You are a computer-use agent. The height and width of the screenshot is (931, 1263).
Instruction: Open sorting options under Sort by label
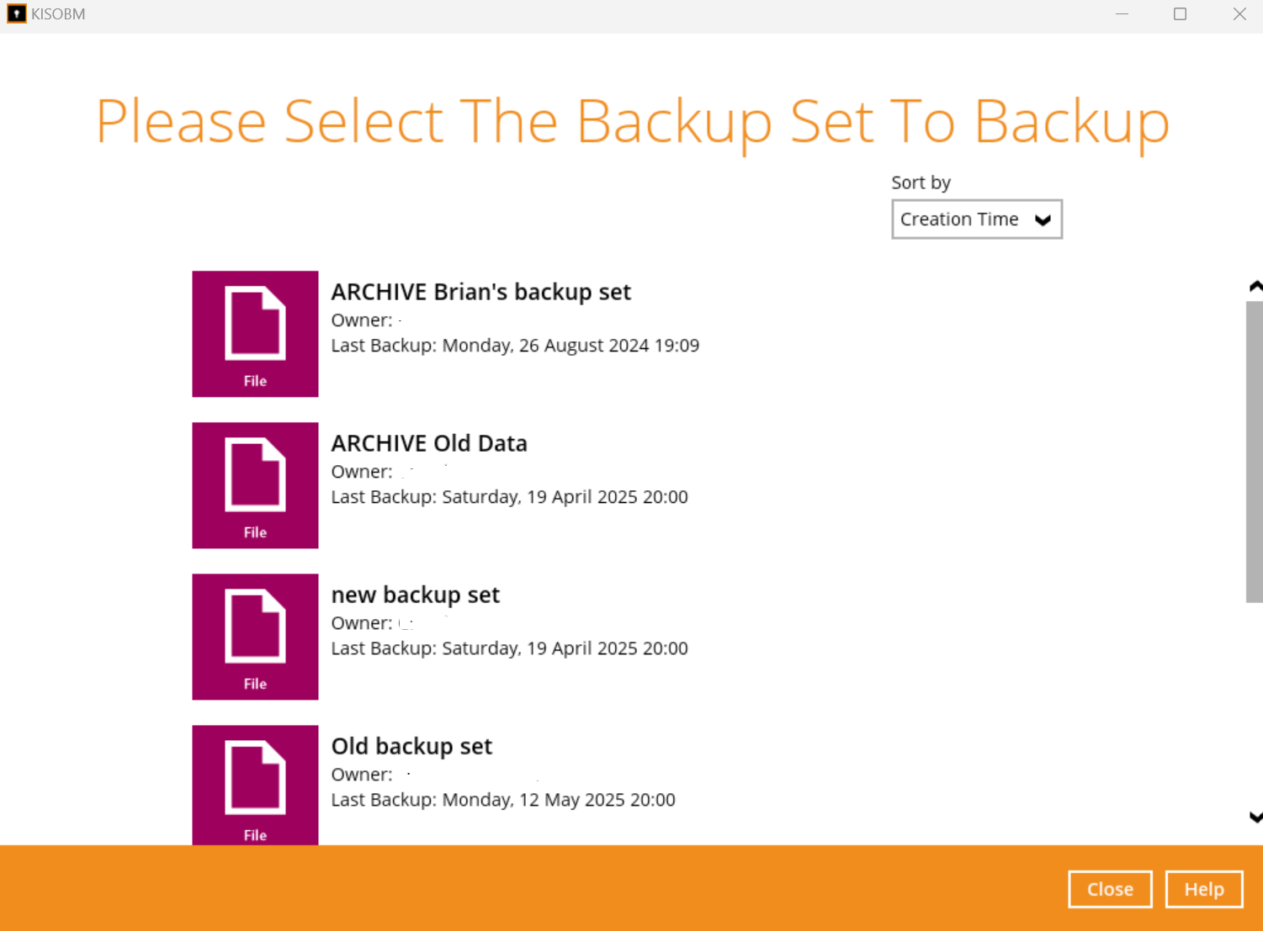coord(976,219)
